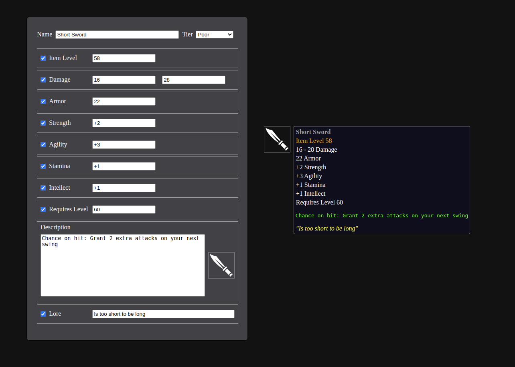The height and width of the screenshot is (367, 515).
Task: Focus the Intellect value input field
Action: [x=124, y=188]
